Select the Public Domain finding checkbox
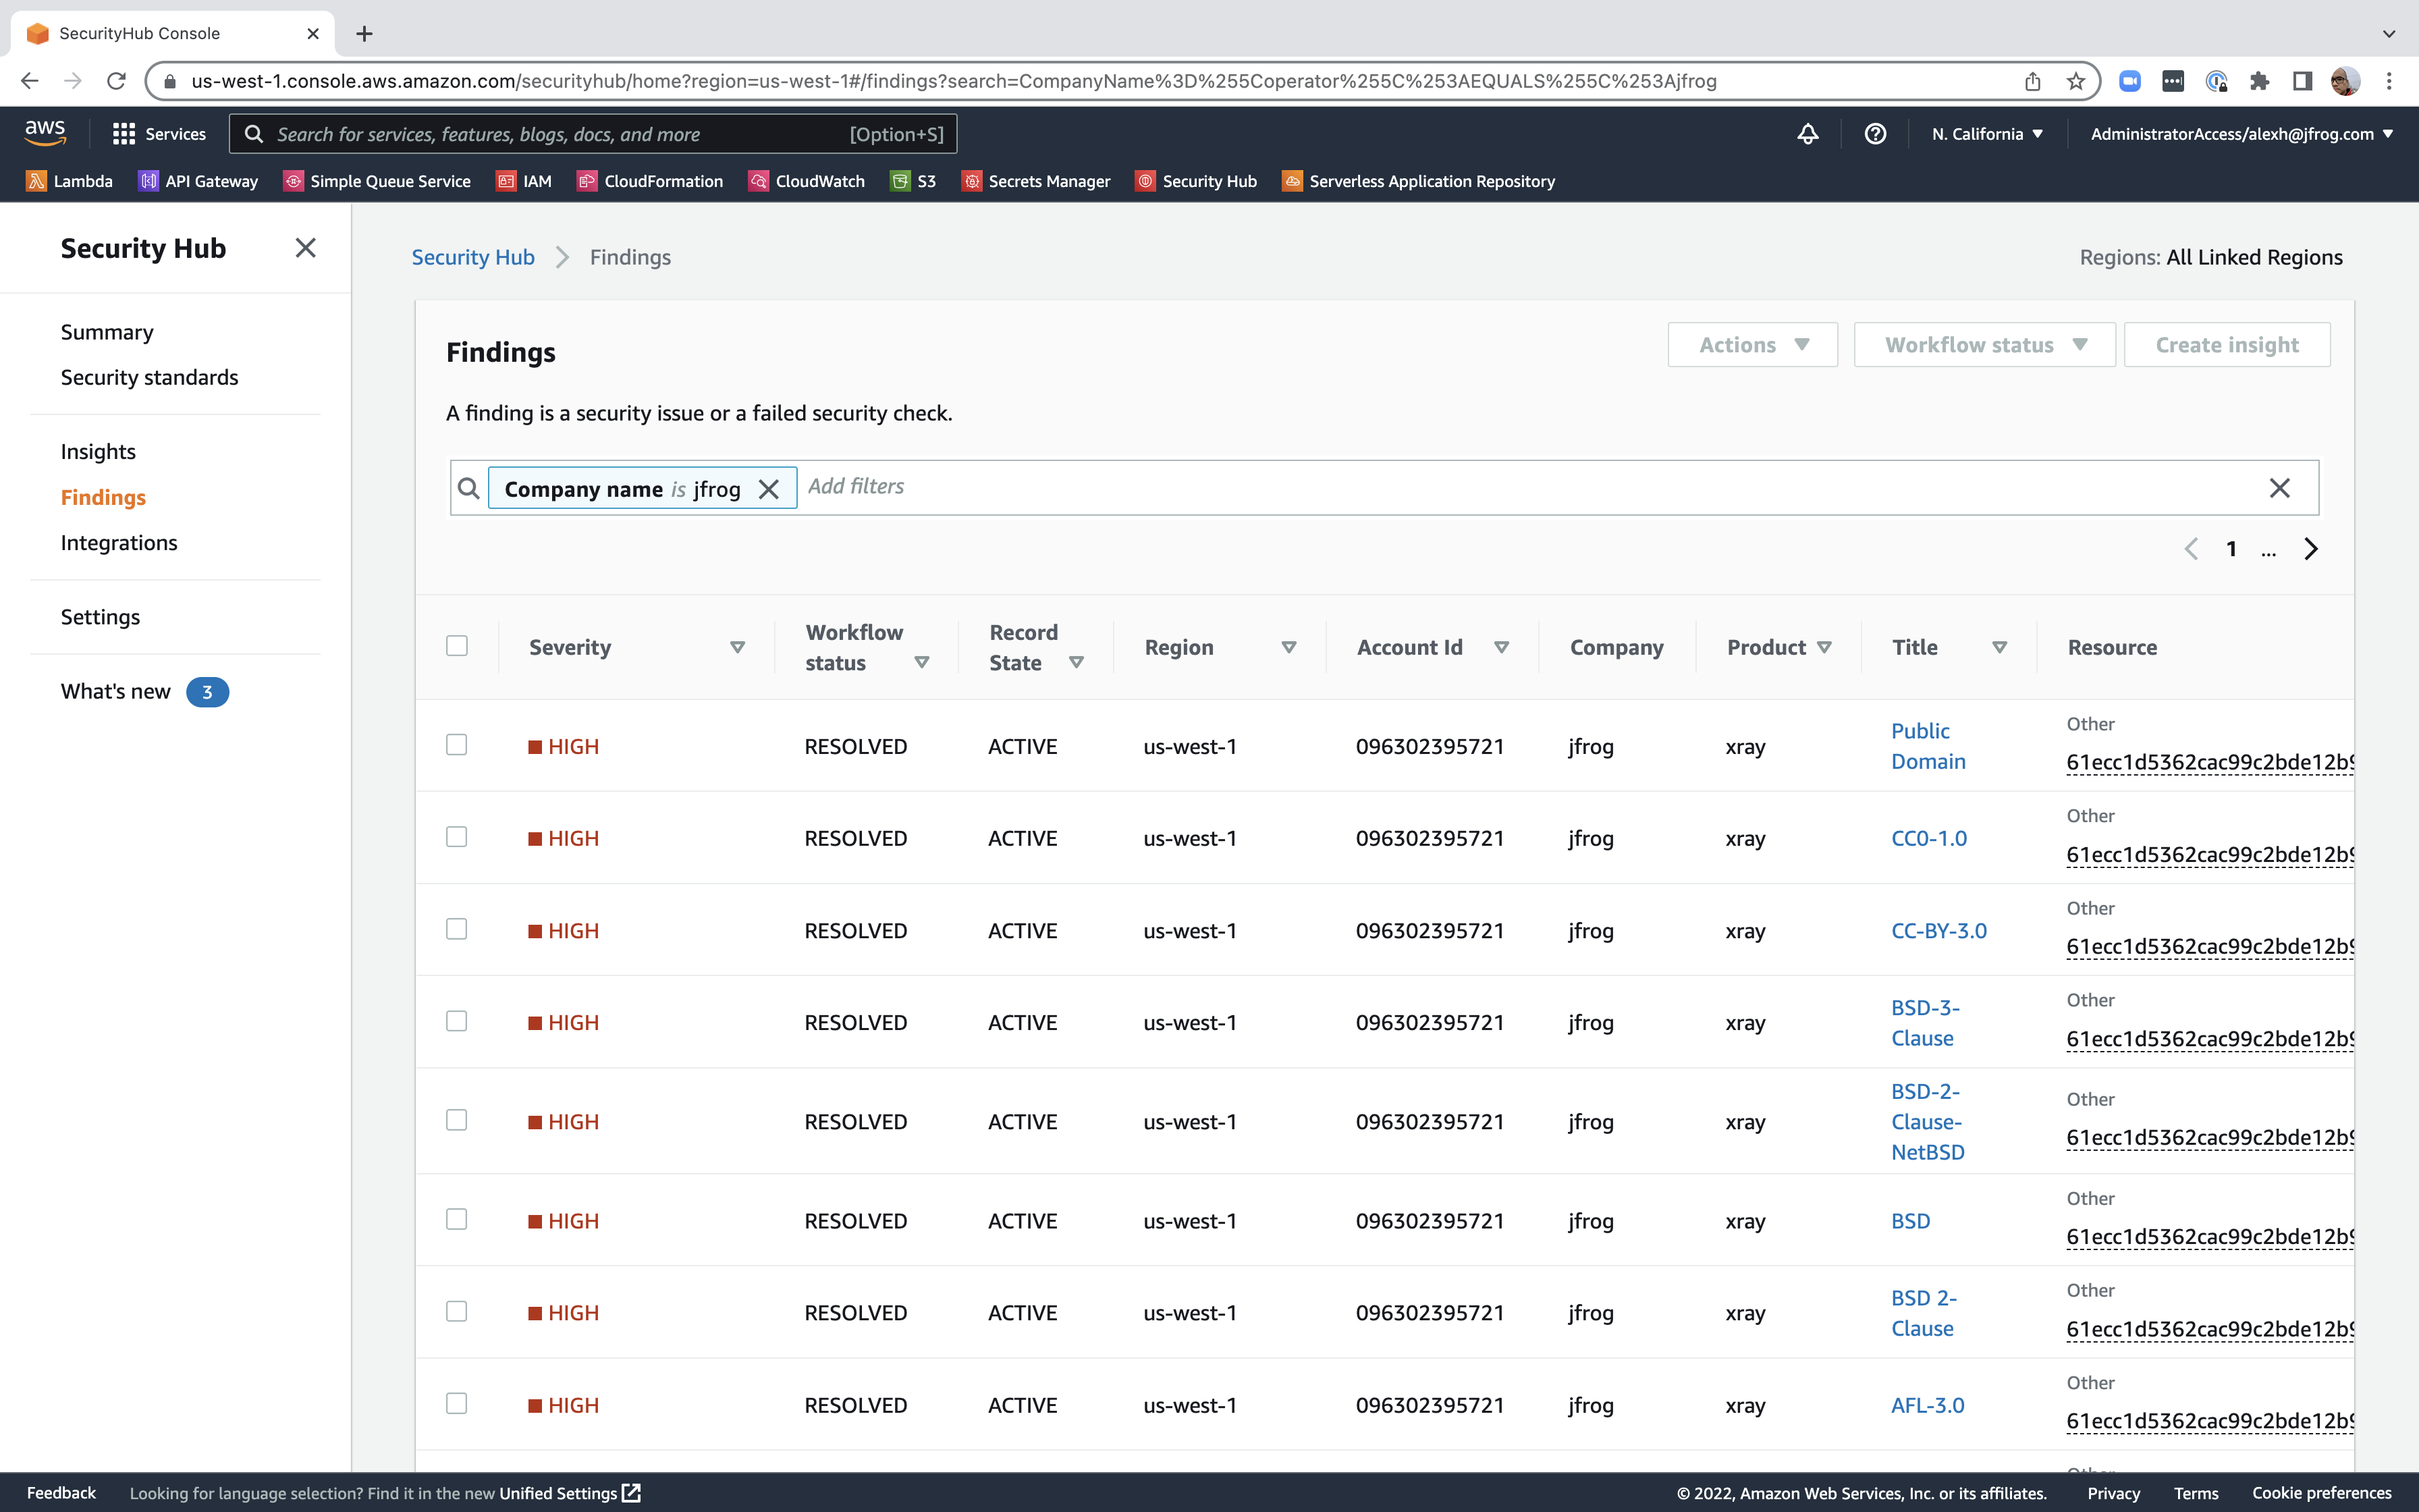Image resolution: width=2419 pixels, height=1512 pixels. (x=457, y=745)
